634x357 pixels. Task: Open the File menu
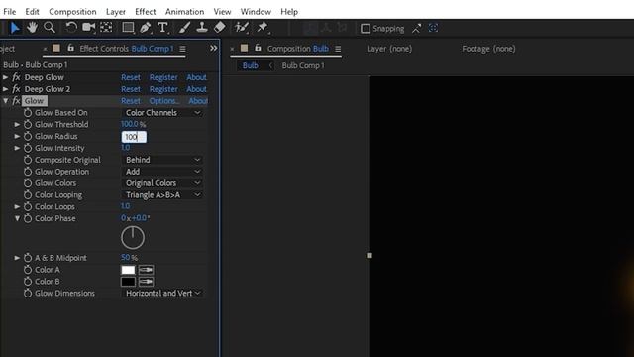pos(9,12)
